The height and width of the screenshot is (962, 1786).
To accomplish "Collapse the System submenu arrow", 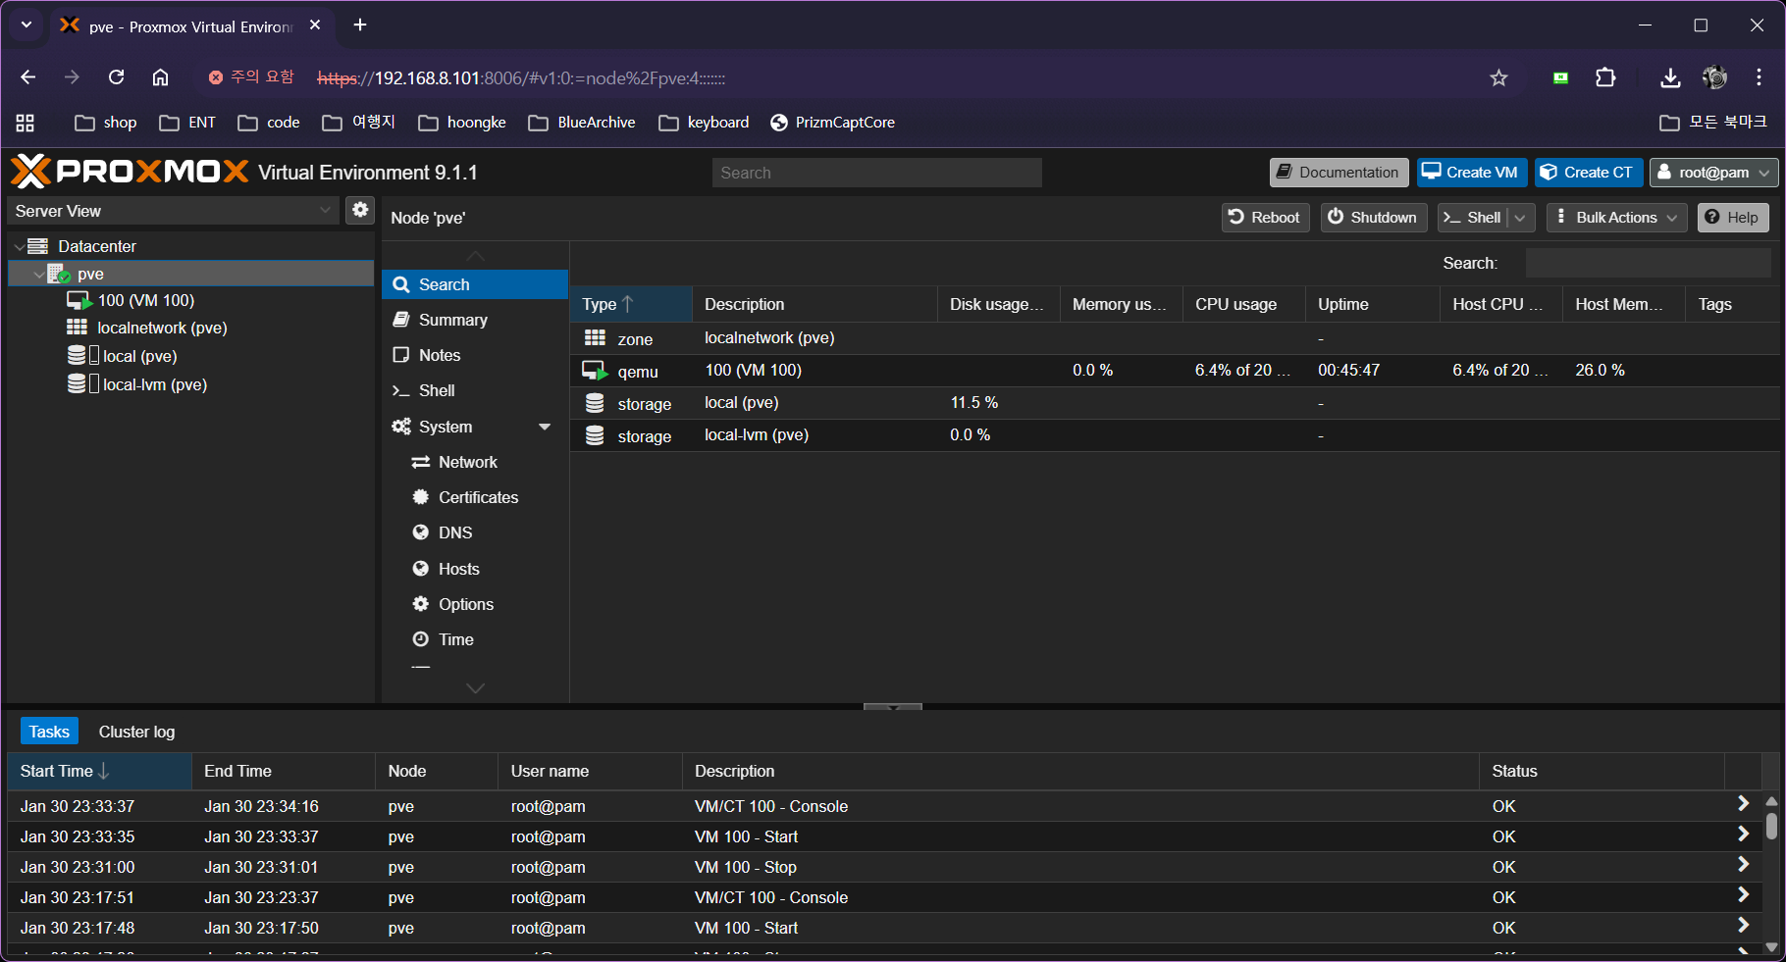I will click(x=545, y=427).
